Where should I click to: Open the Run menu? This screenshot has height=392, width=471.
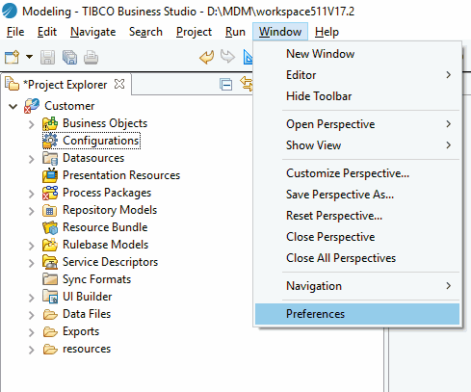(235, 32)
